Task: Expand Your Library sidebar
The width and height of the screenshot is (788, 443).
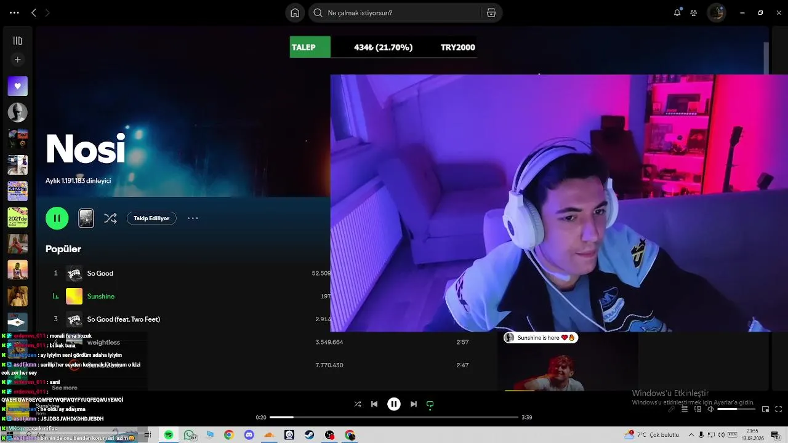Action: click(17, 41)
